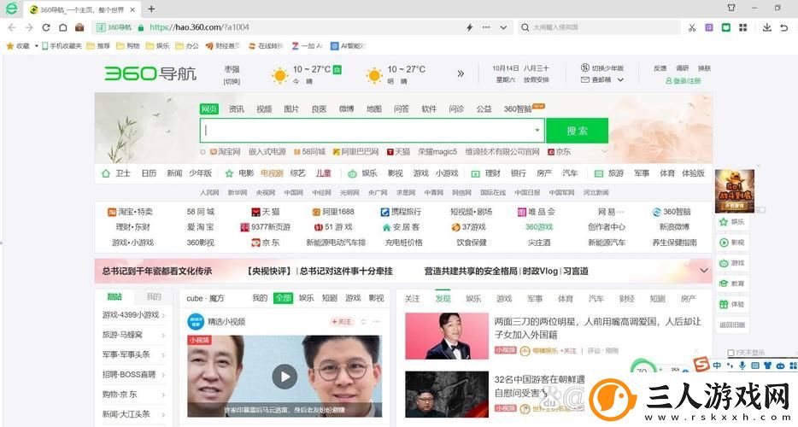Viewport: 798px width, 427px height.
Task: Click the green 搜索 button
Action: tap(577, 131)
